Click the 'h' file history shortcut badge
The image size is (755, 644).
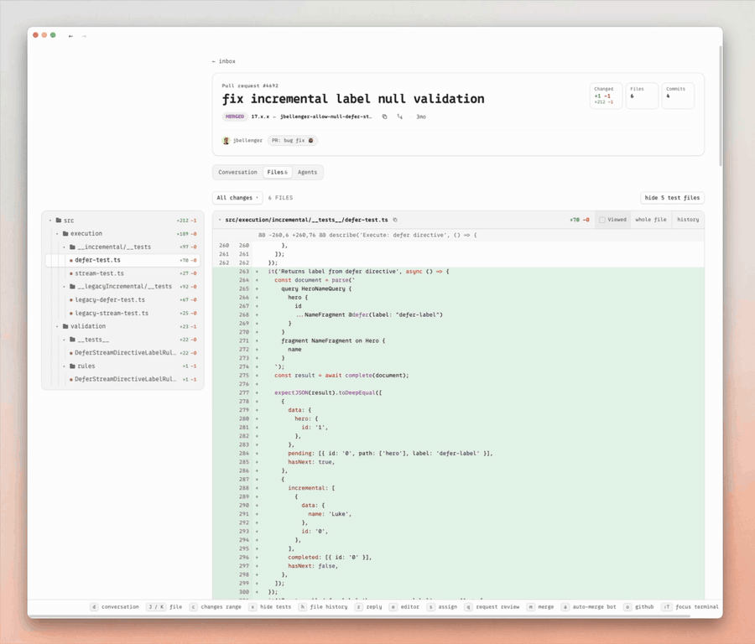click(x=302, y=607)
